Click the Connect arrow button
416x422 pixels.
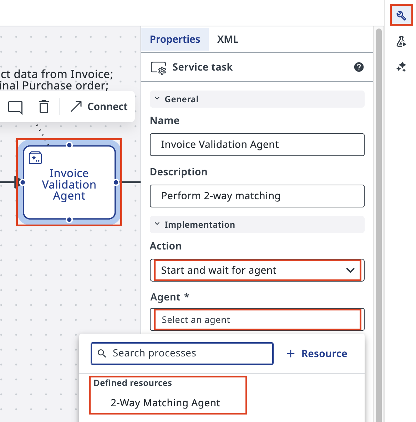[x=99, y=107]
